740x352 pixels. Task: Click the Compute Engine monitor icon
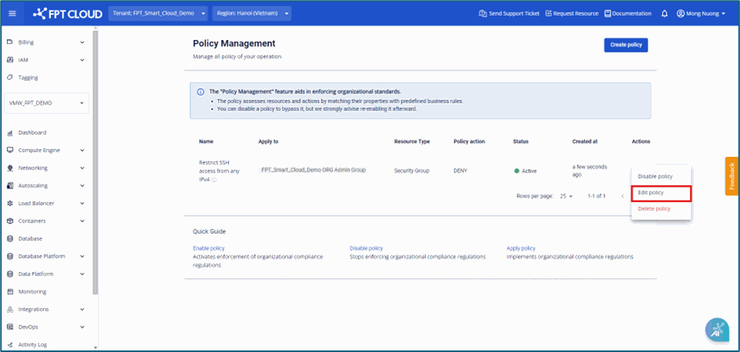[x=9, y=150]
